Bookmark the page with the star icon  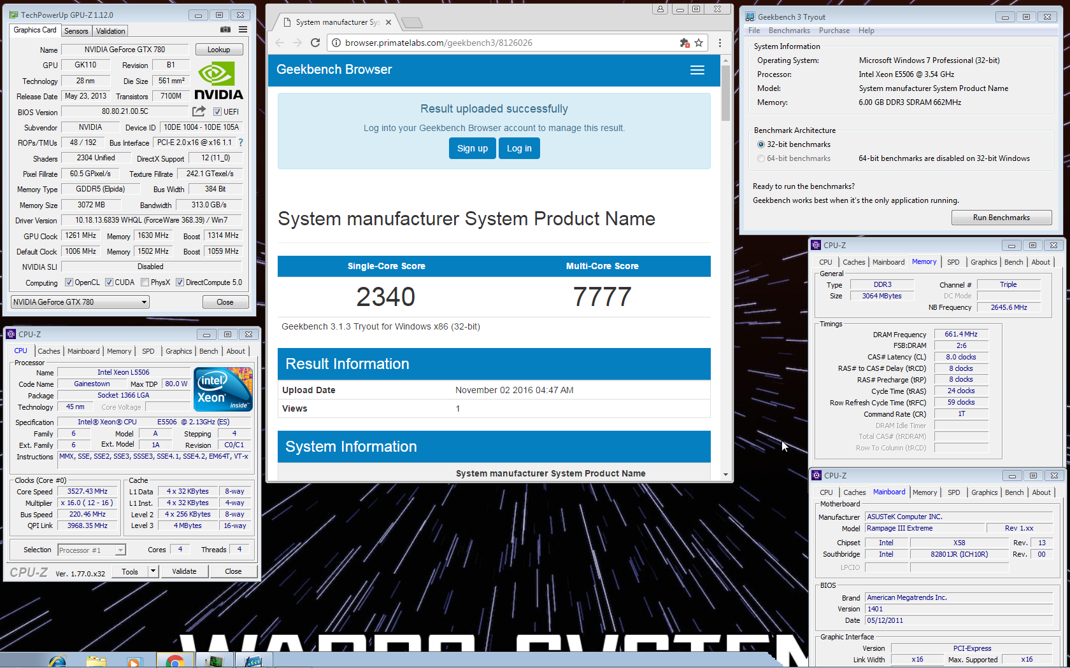[699, 43]
